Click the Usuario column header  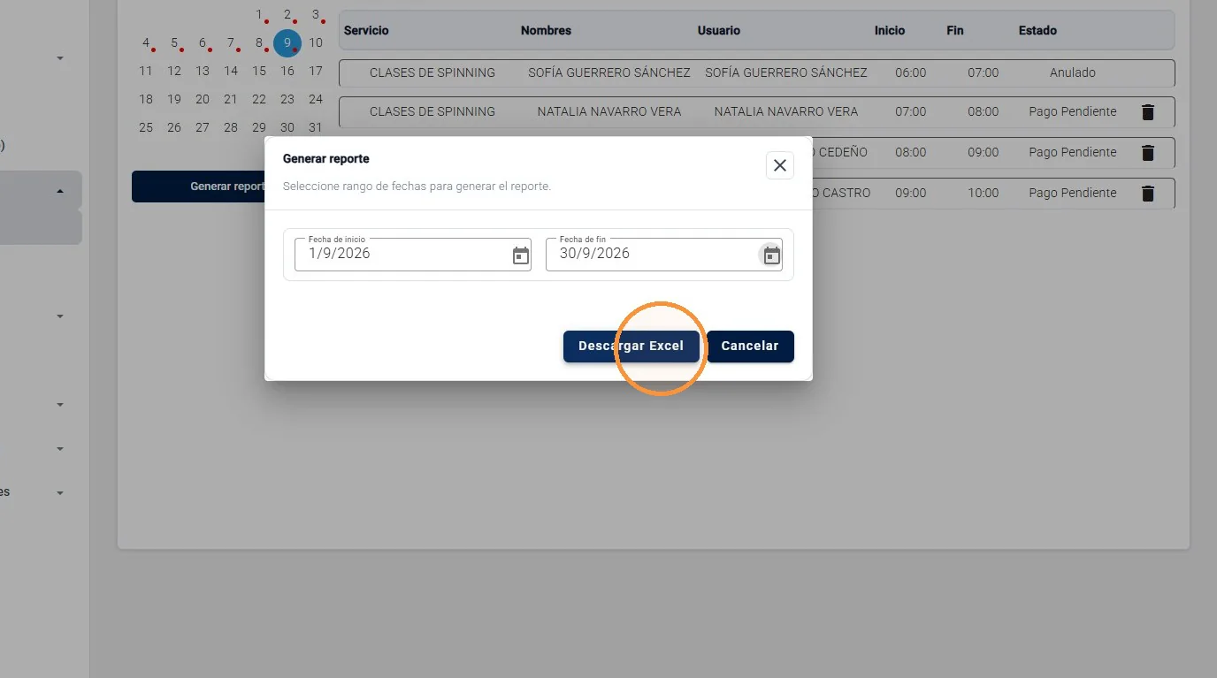(x=719, y=30)
